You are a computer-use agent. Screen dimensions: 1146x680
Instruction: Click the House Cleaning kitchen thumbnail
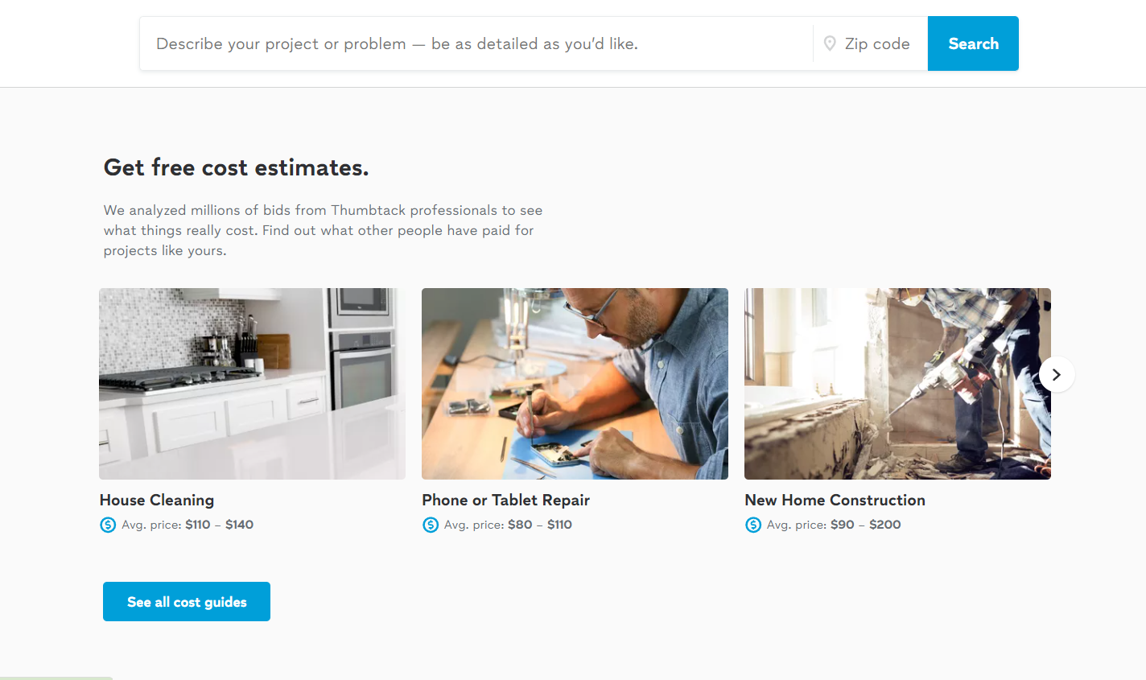[x=252, y=383]
